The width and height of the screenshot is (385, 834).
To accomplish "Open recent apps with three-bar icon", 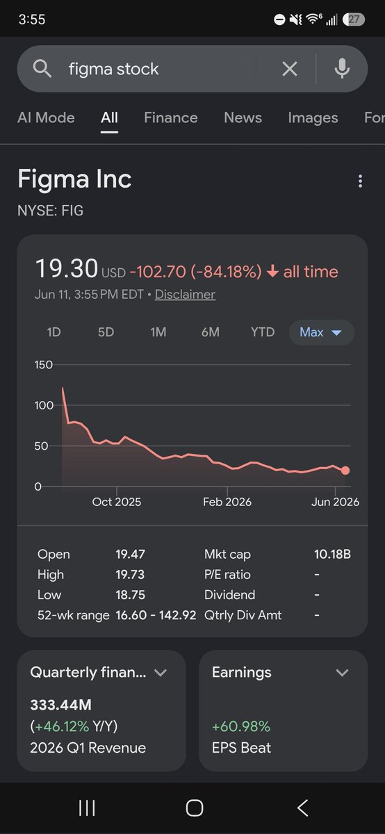I will (87, 808).
